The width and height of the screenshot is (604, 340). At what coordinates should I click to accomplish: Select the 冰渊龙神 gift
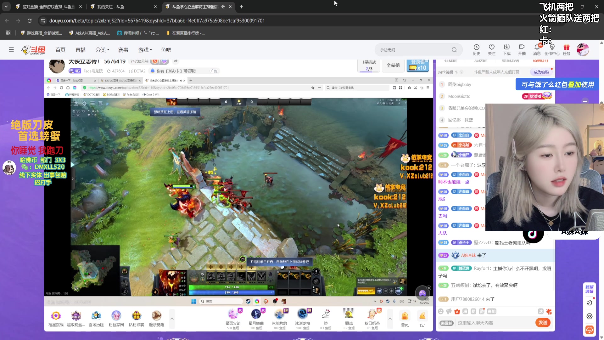coord(302,319)
